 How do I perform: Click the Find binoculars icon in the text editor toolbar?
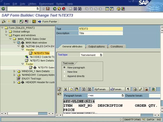click(x=84, y=89)
